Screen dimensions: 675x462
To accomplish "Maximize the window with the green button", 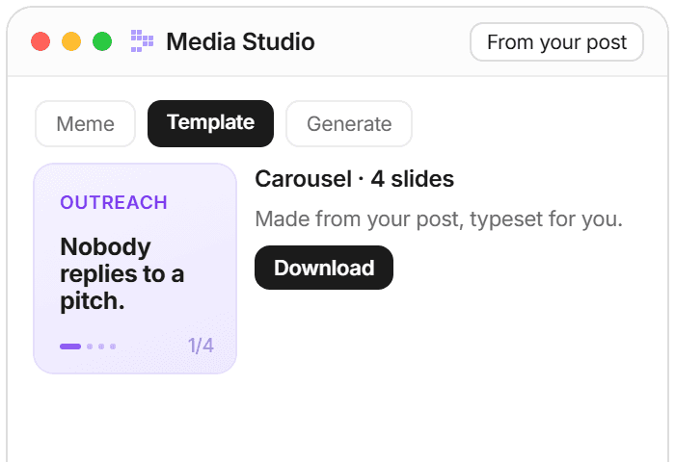I will (102, 41).
